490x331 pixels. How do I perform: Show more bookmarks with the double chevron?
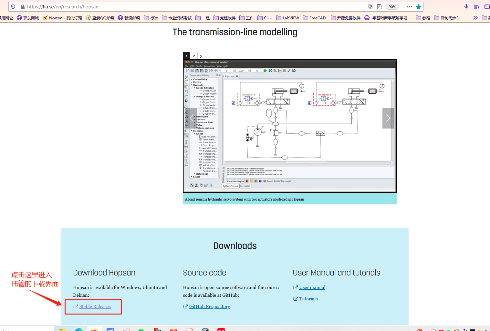(x=475, y=18)
